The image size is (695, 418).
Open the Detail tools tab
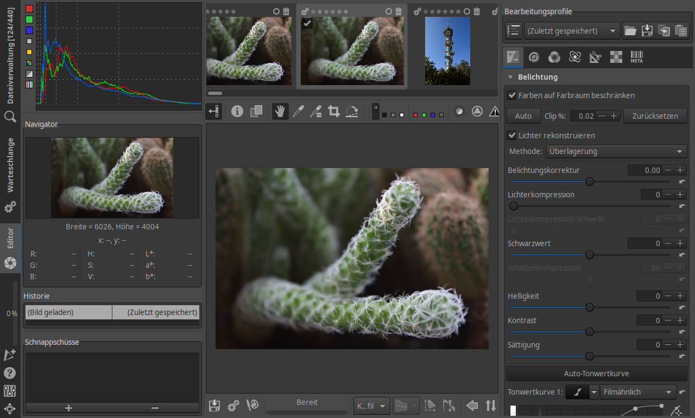pyautogui.click(x=534, y=57)
